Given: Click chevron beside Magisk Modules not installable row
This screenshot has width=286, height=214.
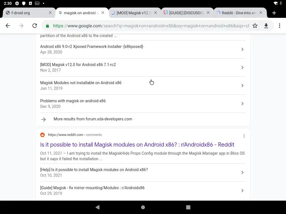Looking at the screenshot, I should coord(242,86).
